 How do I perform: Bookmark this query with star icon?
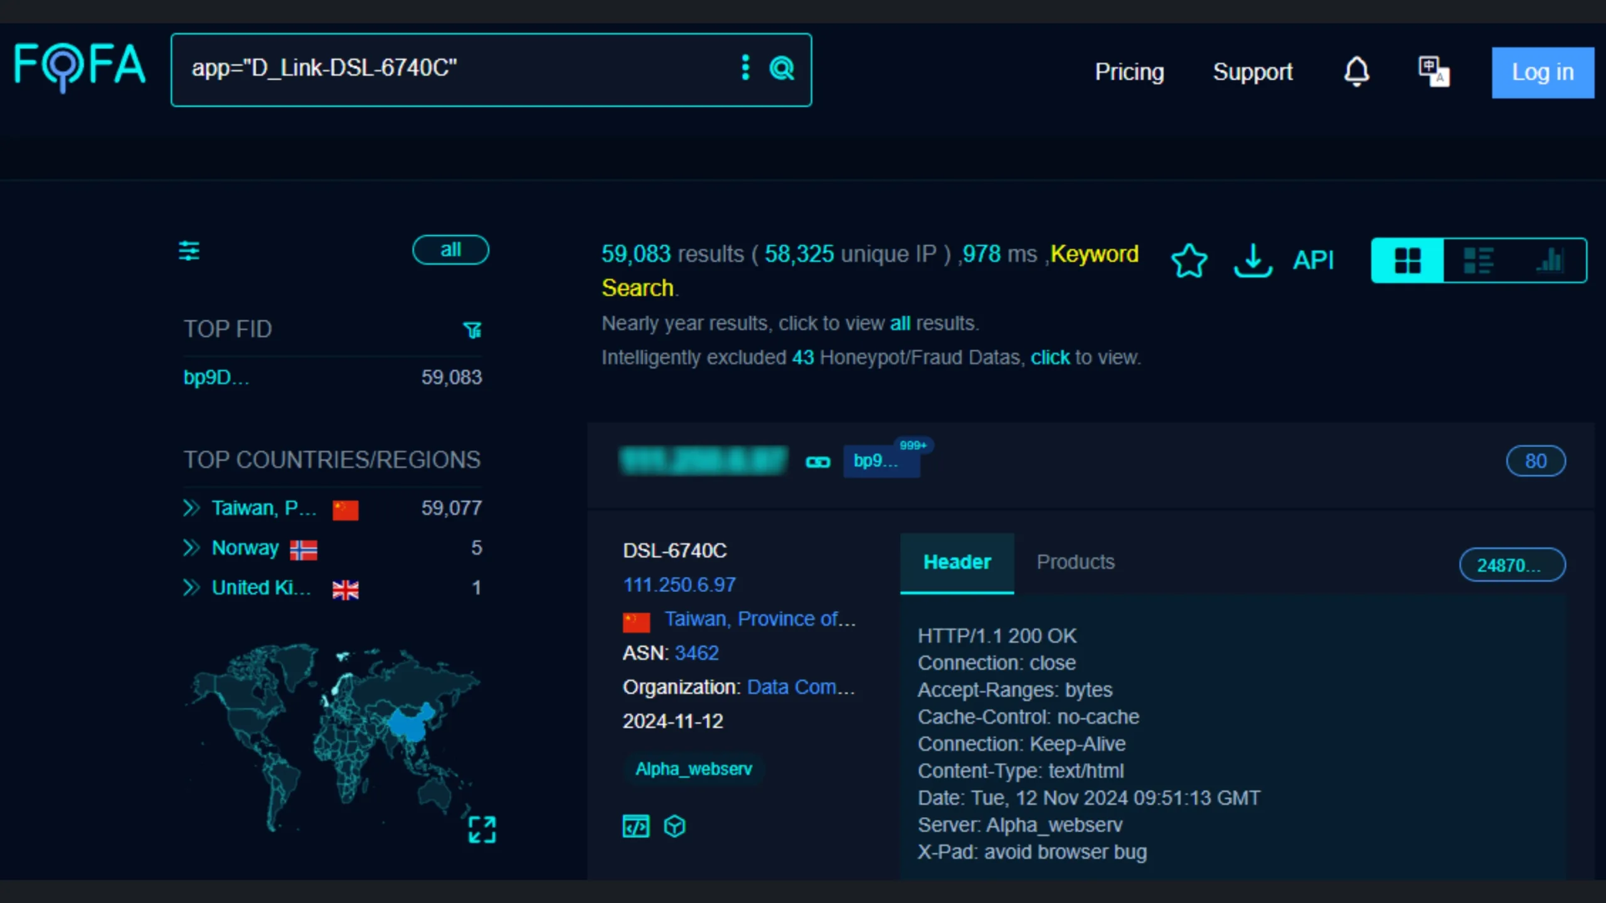point(1189,260)
